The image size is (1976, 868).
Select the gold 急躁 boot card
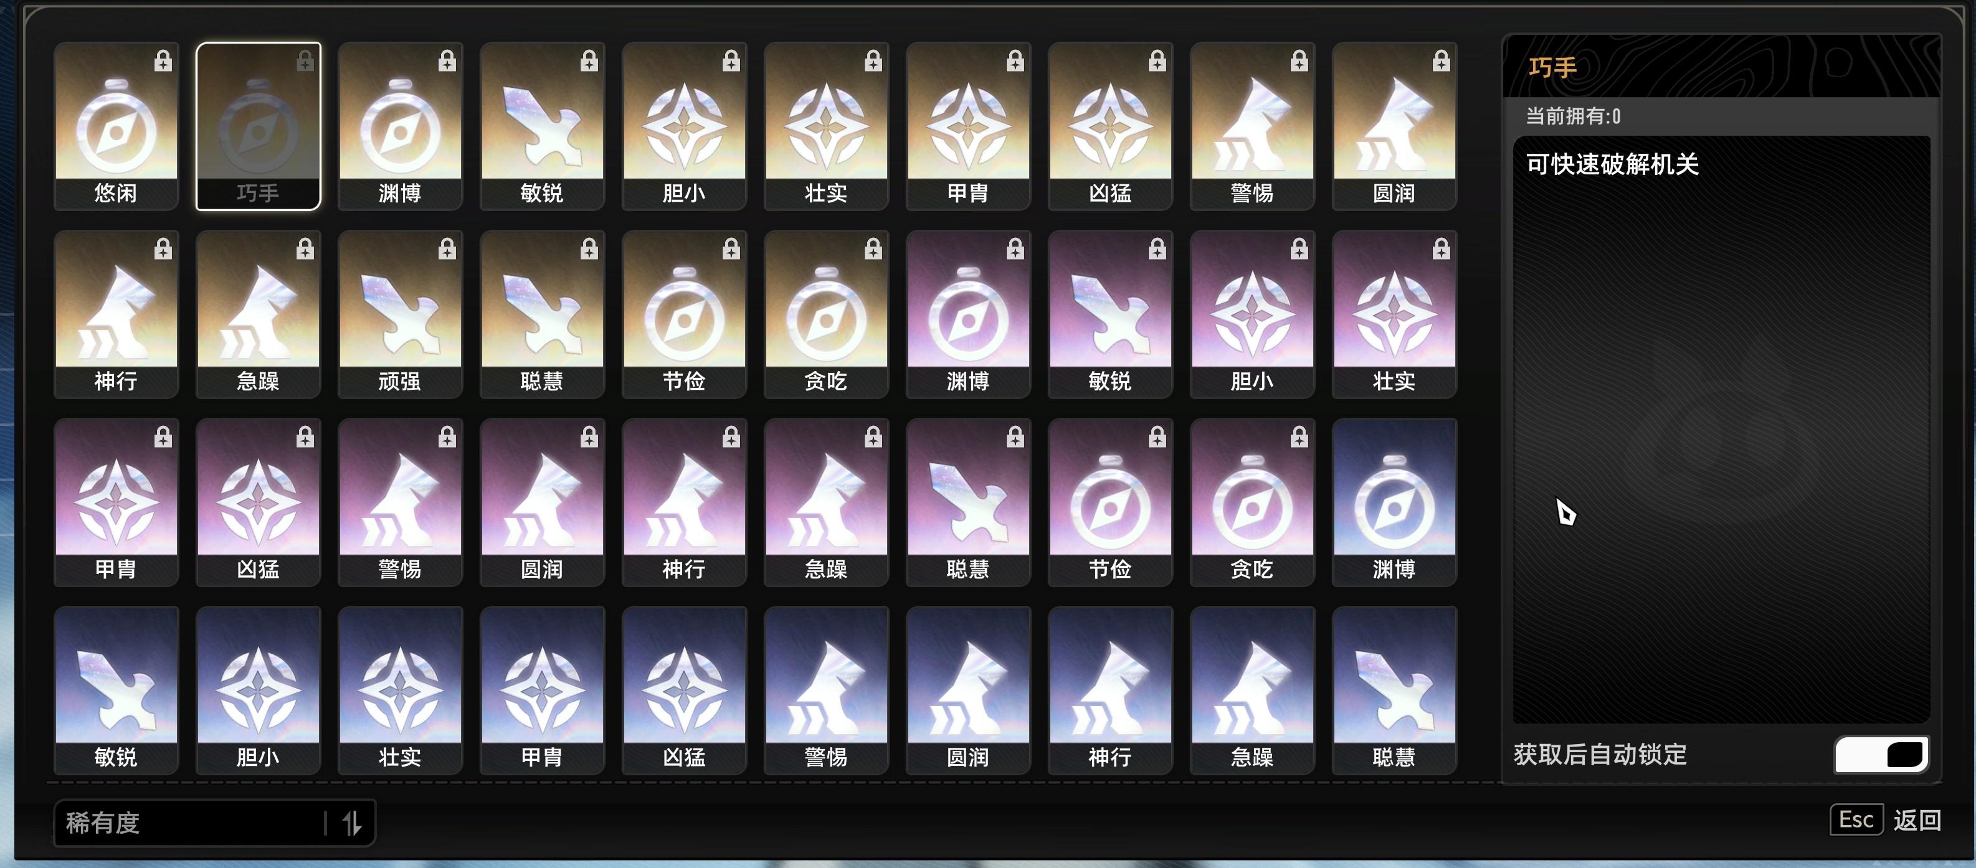point(259,314)
